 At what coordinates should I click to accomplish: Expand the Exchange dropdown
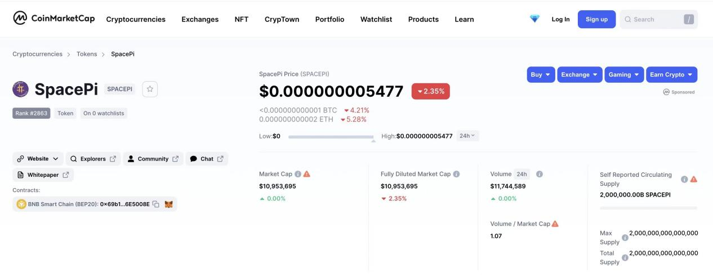point(580,74)
